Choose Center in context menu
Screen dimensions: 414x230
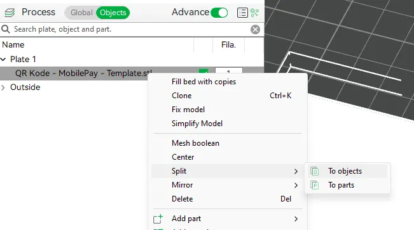pos(228,157)
